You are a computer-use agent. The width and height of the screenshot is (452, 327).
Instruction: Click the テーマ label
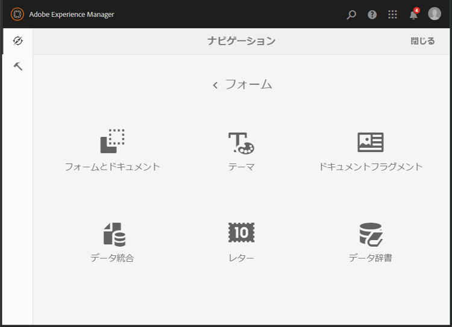(x=241, y=167)
